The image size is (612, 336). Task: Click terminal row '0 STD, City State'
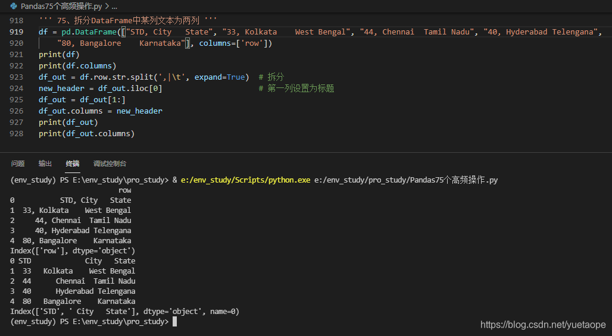(71, 200)
